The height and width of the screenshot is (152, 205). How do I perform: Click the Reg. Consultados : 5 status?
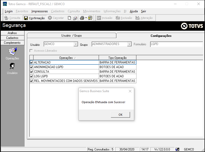[x=100, y=149]
